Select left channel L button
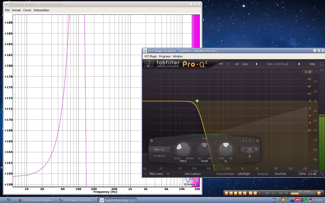Viewport: 325px width, 203px height. (243, 149)
